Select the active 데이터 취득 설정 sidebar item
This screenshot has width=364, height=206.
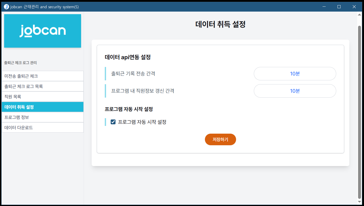[42, 107]
